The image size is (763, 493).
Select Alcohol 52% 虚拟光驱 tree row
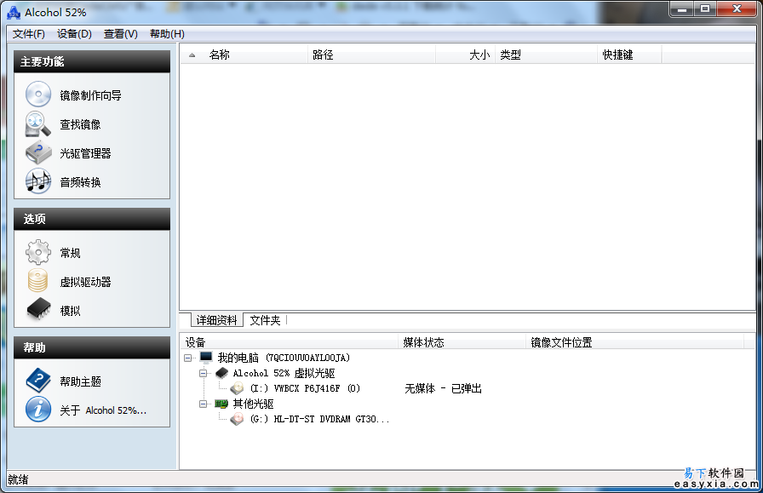(x=284, y=373)
